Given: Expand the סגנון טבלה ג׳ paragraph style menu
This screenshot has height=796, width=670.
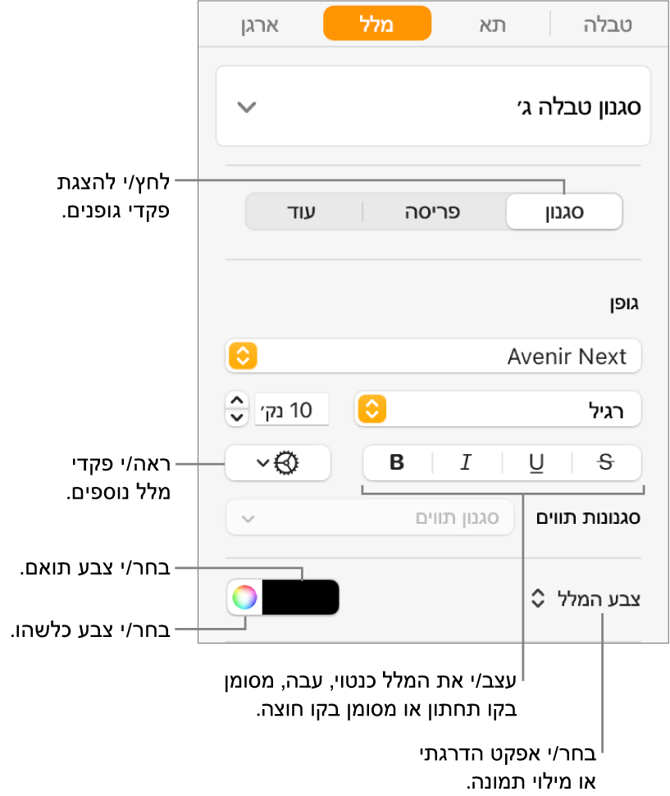Looking at the screenshot, I should pyautogui.click(x=432, y=107).
